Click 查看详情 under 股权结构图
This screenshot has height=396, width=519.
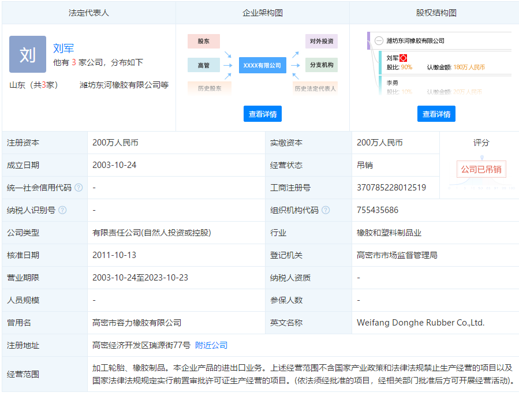click(x=436, y=114)
